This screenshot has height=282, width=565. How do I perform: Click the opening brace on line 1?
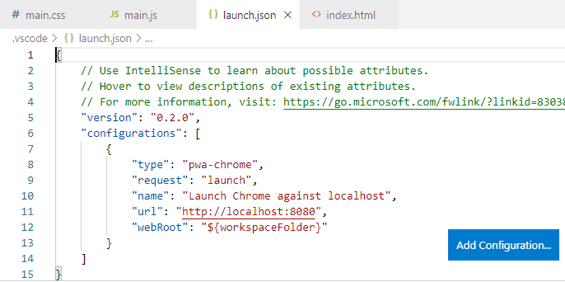point(59,55)
